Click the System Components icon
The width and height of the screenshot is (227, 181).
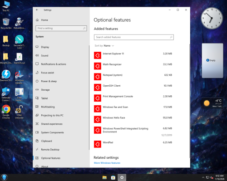coord(37,132)
